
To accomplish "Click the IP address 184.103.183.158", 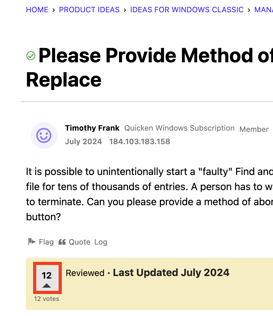I will pos(140,142).
